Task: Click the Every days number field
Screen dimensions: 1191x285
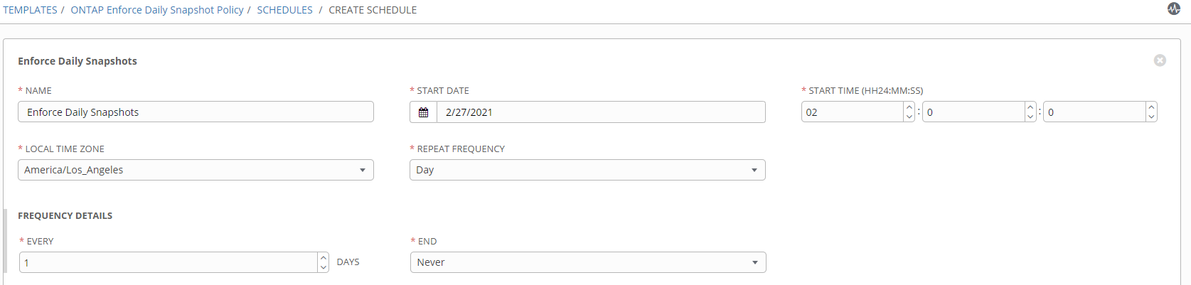Action: coord(169,262)
